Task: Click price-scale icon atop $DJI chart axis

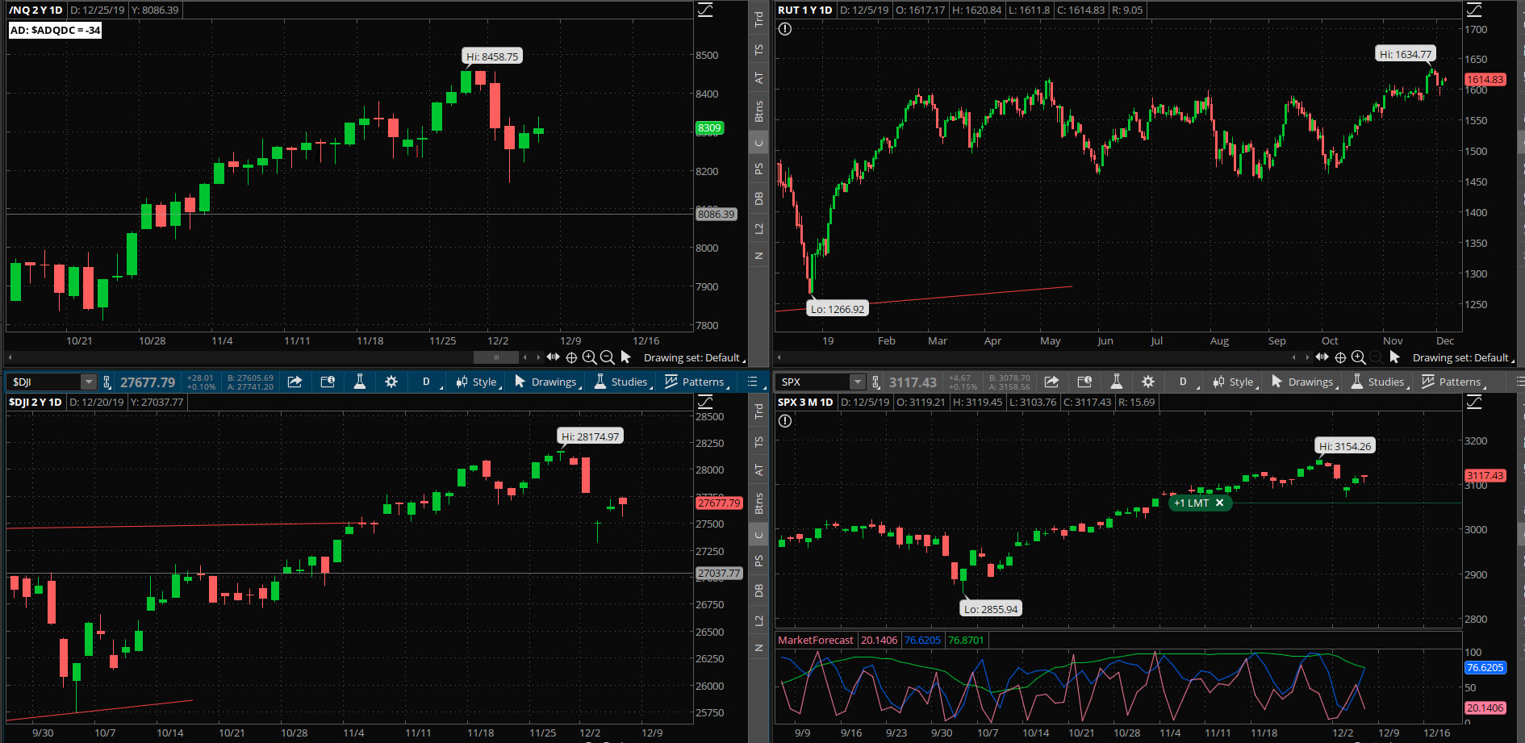Action: point(705,402)
